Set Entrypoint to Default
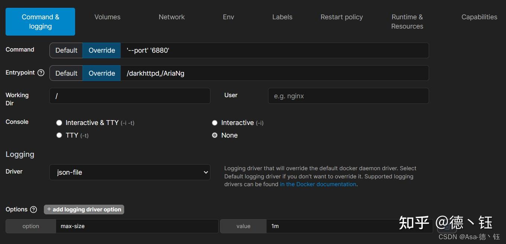Image resolution: width=506 pixels, height=244 pixels. (x=66, y=73)
